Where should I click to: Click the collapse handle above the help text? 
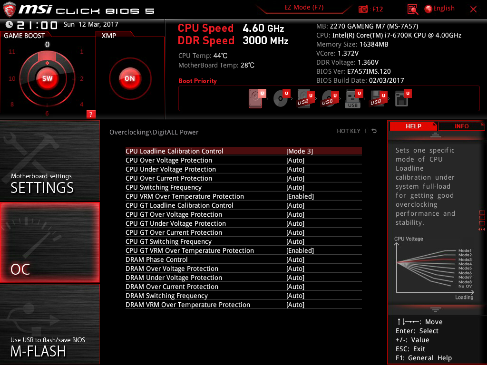(436, 134)
